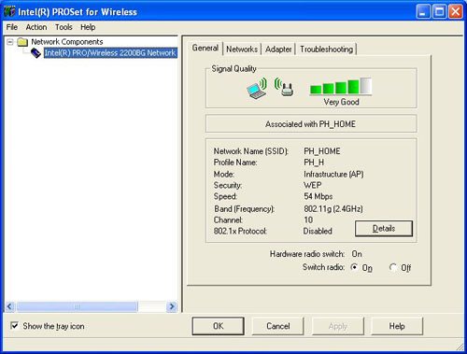
Task: Click the PH_HOME SSID value
Action: [322, 151]
